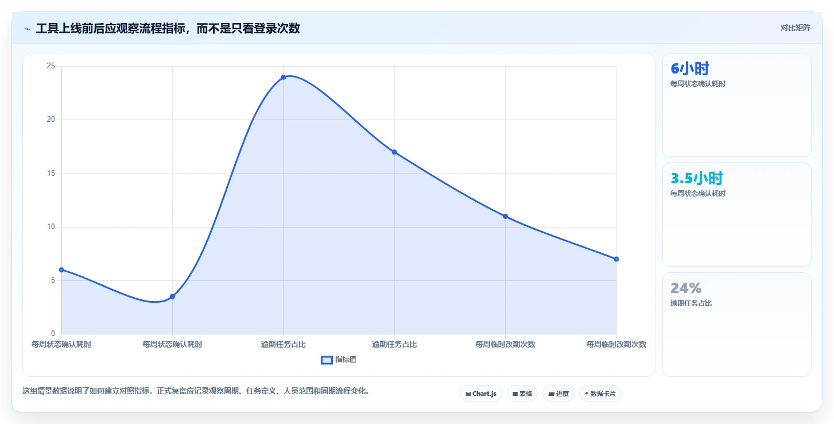Click the lightning icon beside the header title

coord(27,29)
